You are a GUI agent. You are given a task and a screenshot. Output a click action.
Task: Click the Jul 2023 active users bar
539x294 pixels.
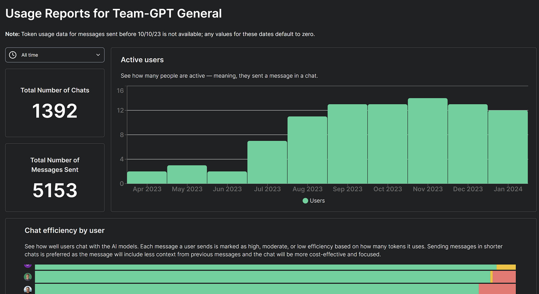(x=267, y=162)
